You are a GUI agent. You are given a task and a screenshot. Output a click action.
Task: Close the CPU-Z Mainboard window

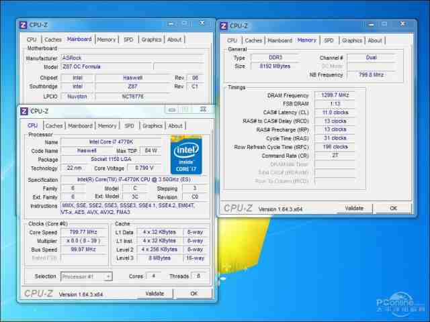(202, 23)
